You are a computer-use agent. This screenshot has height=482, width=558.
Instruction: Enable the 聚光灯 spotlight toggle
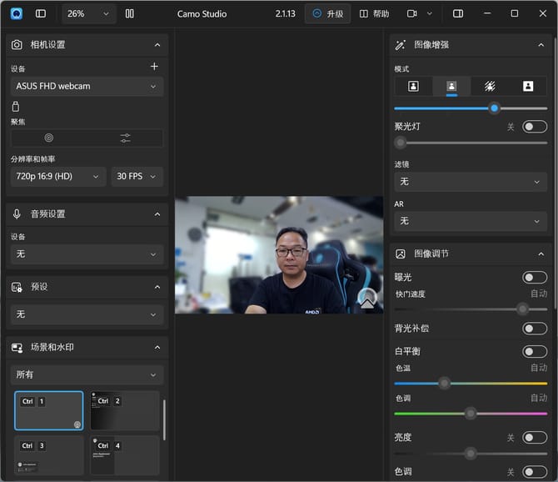pos(534,127)
